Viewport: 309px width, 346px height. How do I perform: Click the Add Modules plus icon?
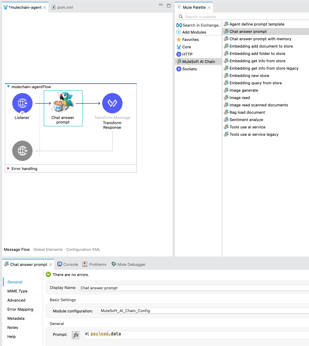click(179, 32)
